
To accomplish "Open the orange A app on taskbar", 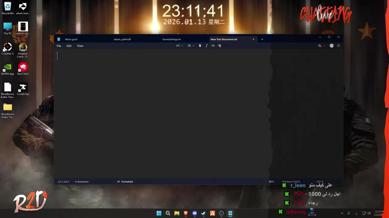I will coord(213,213).
